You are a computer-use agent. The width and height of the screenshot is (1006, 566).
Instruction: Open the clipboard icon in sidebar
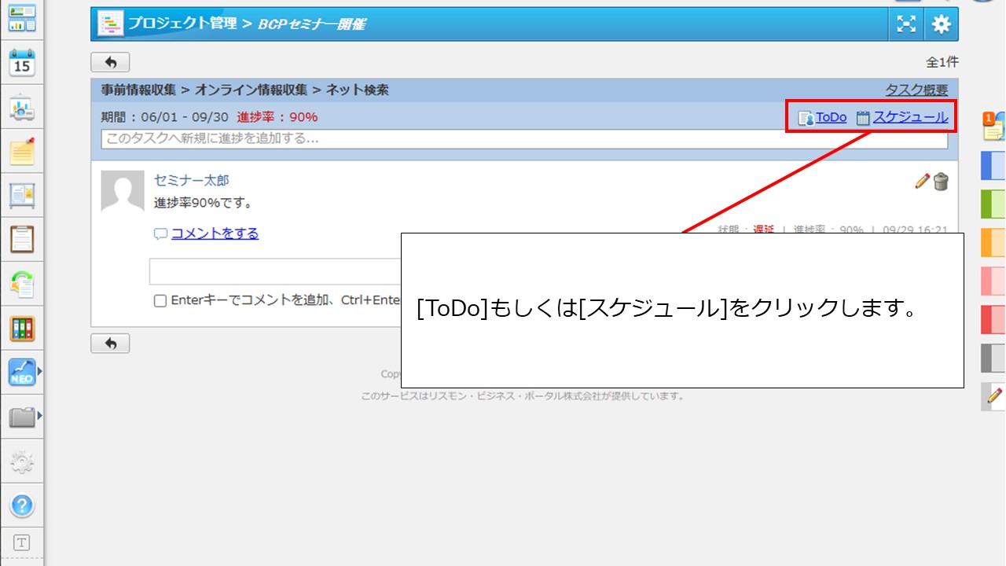tap(22, 239)
